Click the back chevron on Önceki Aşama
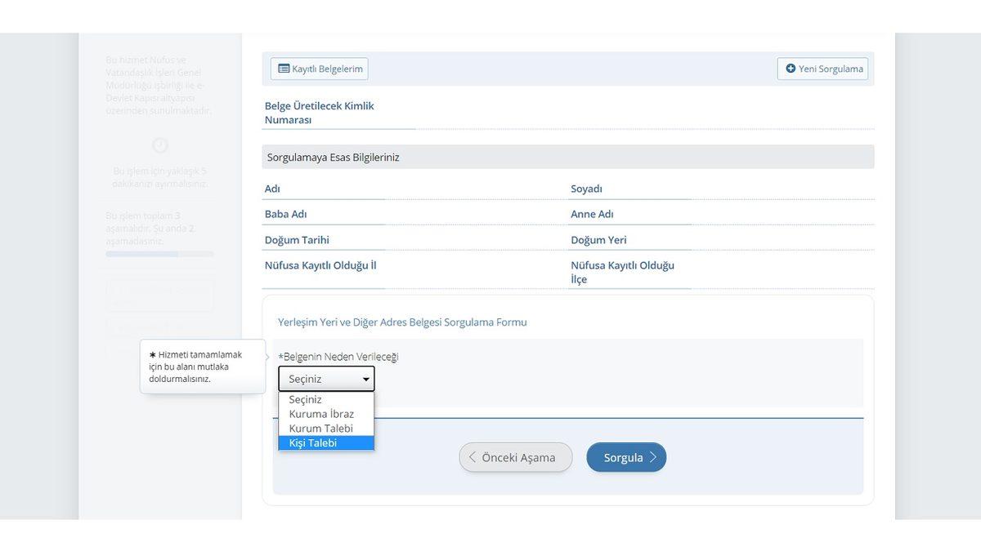 coord(472,457)
